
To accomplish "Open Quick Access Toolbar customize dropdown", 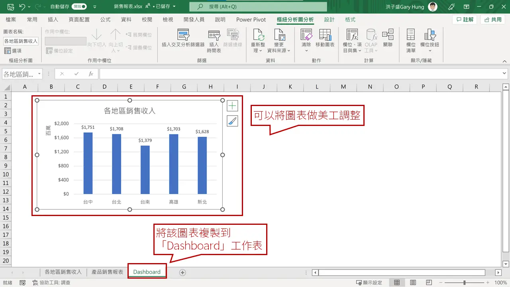I will (x=94, y=7).
